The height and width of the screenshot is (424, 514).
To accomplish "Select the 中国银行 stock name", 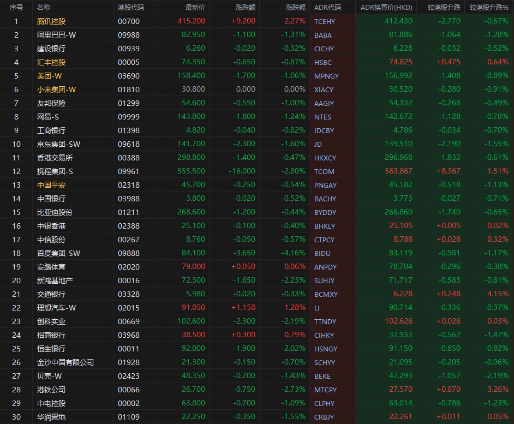I will [51, 199].
